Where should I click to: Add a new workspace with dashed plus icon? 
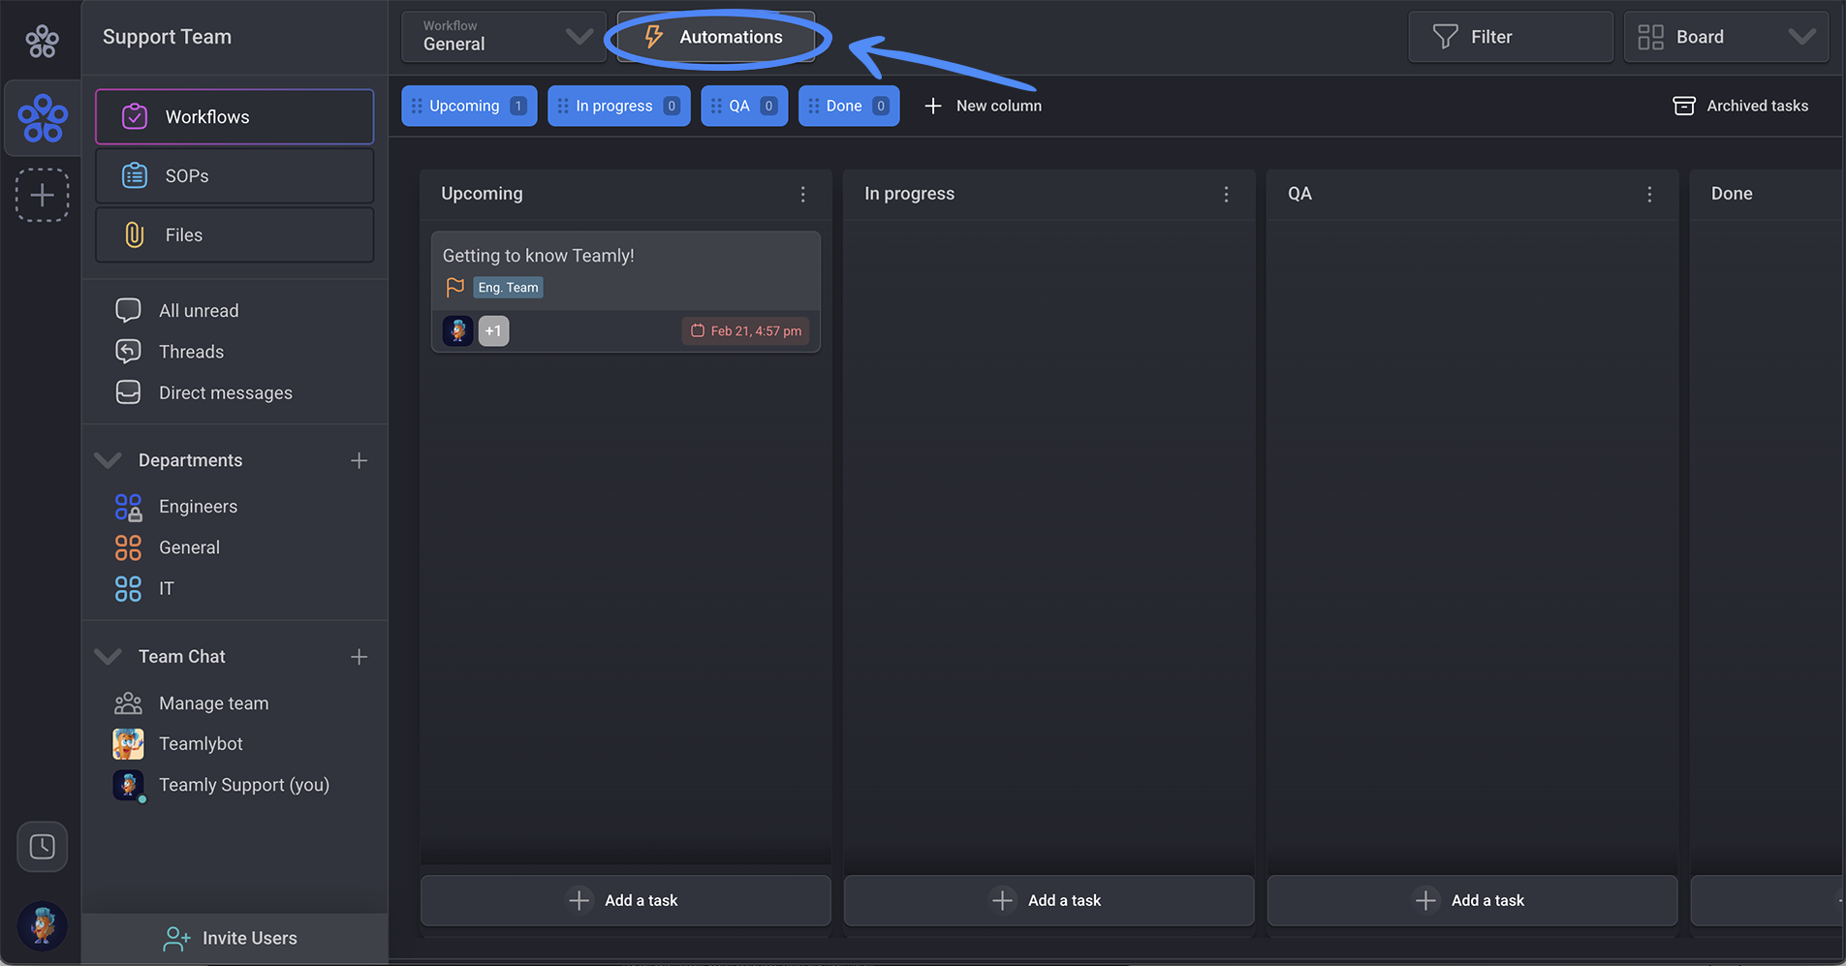pyautogui.click(x=42, y=195)
